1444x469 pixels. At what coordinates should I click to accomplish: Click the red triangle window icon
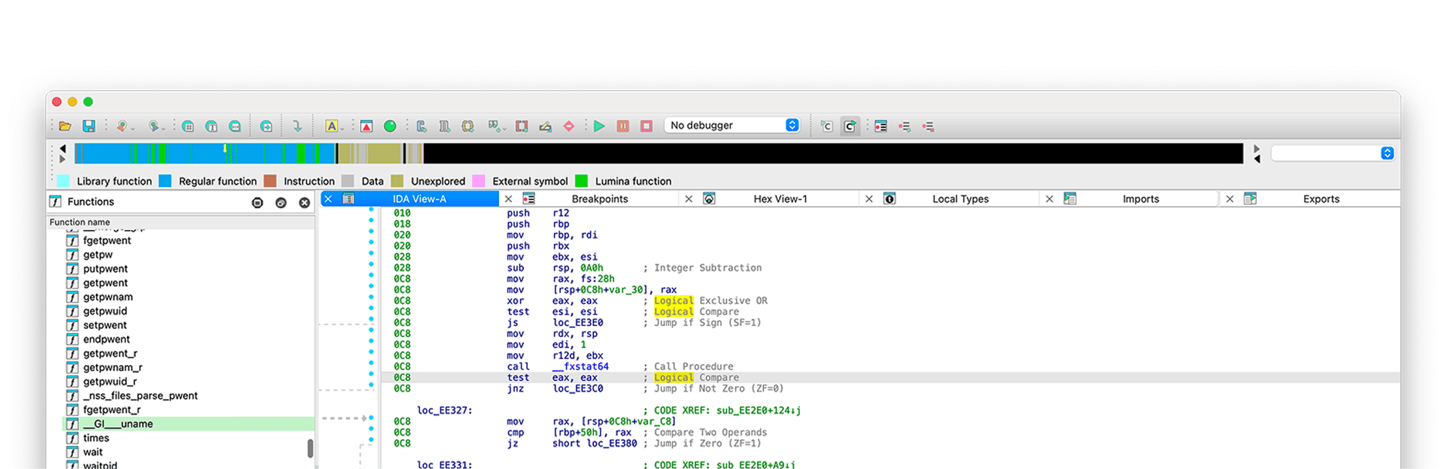click(x=367, y=126)
